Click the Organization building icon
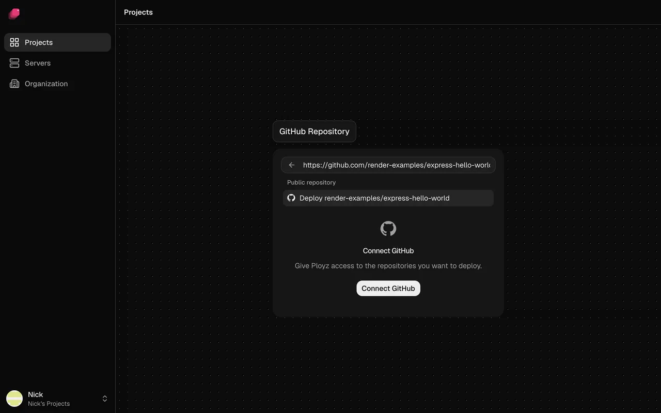661x413 pixels. tap(14, 84)
